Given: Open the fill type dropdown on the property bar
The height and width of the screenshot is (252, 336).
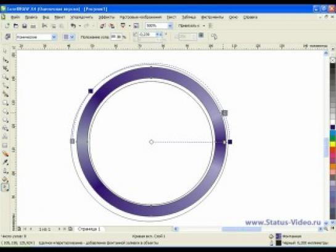Looking at the screenshot, I should coord(36,37).
